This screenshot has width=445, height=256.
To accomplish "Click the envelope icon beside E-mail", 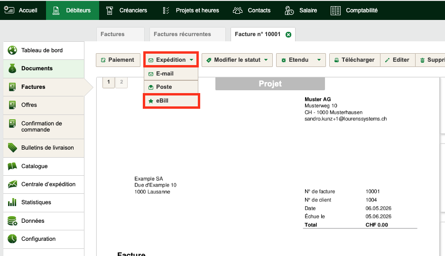I will coord(151,74).
